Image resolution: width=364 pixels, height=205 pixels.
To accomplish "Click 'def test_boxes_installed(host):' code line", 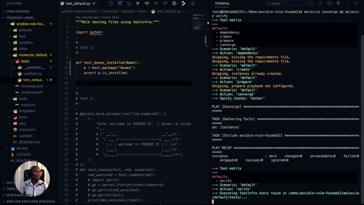I will [x=107, y=63].
